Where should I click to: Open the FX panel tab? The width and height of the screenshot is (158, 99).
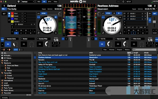point(44,2)
